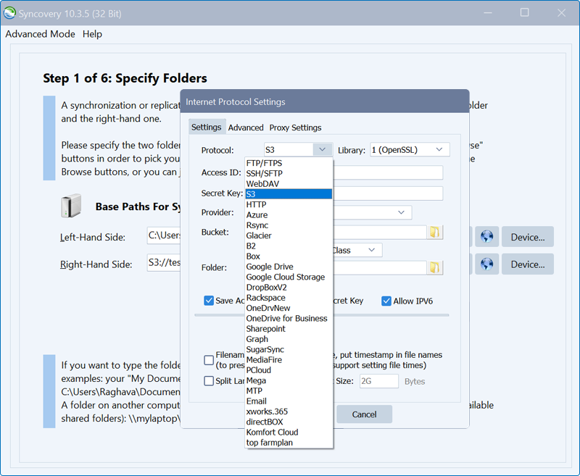This screenshot has height=476, width=580.
Task: Pick top farmplan from the list
Action: (x=289, y=443)
